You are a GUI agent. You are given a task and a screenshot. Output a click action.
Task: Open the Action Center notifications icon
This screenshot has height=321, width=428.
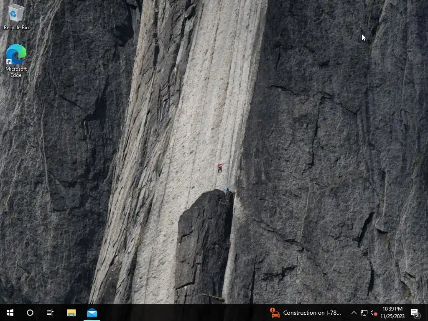point(415,313)
